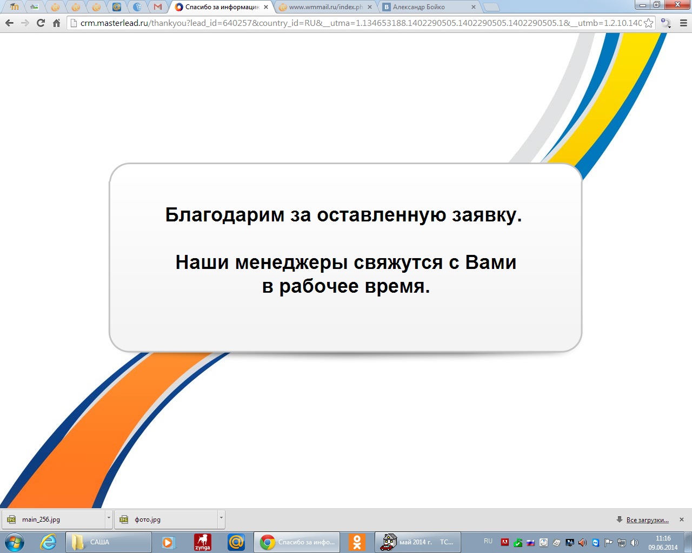Switch to the first pinned tab
The height and width of the screenshot is (553, 692).
coord(15,7)
